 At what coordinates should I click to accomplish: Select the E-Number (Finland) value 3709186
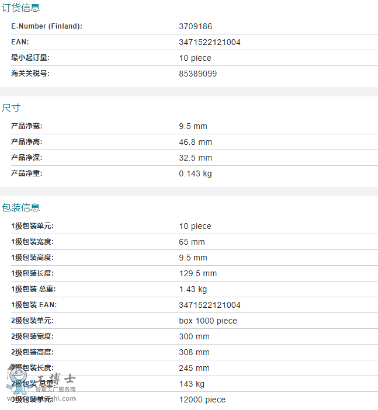(195, 26)
